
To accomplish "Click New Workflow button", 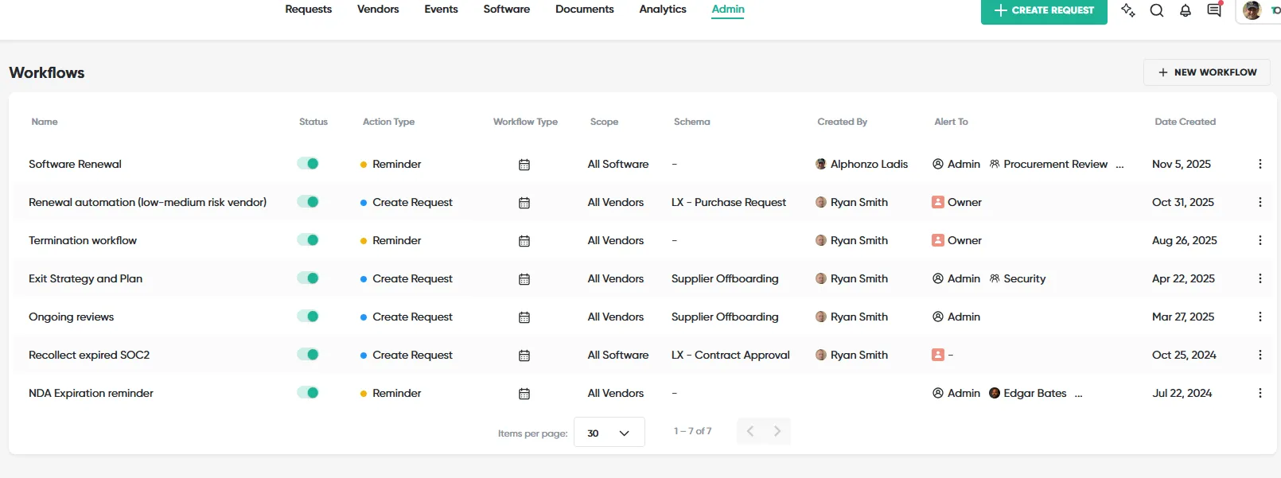I will [x=1207, y=72].
